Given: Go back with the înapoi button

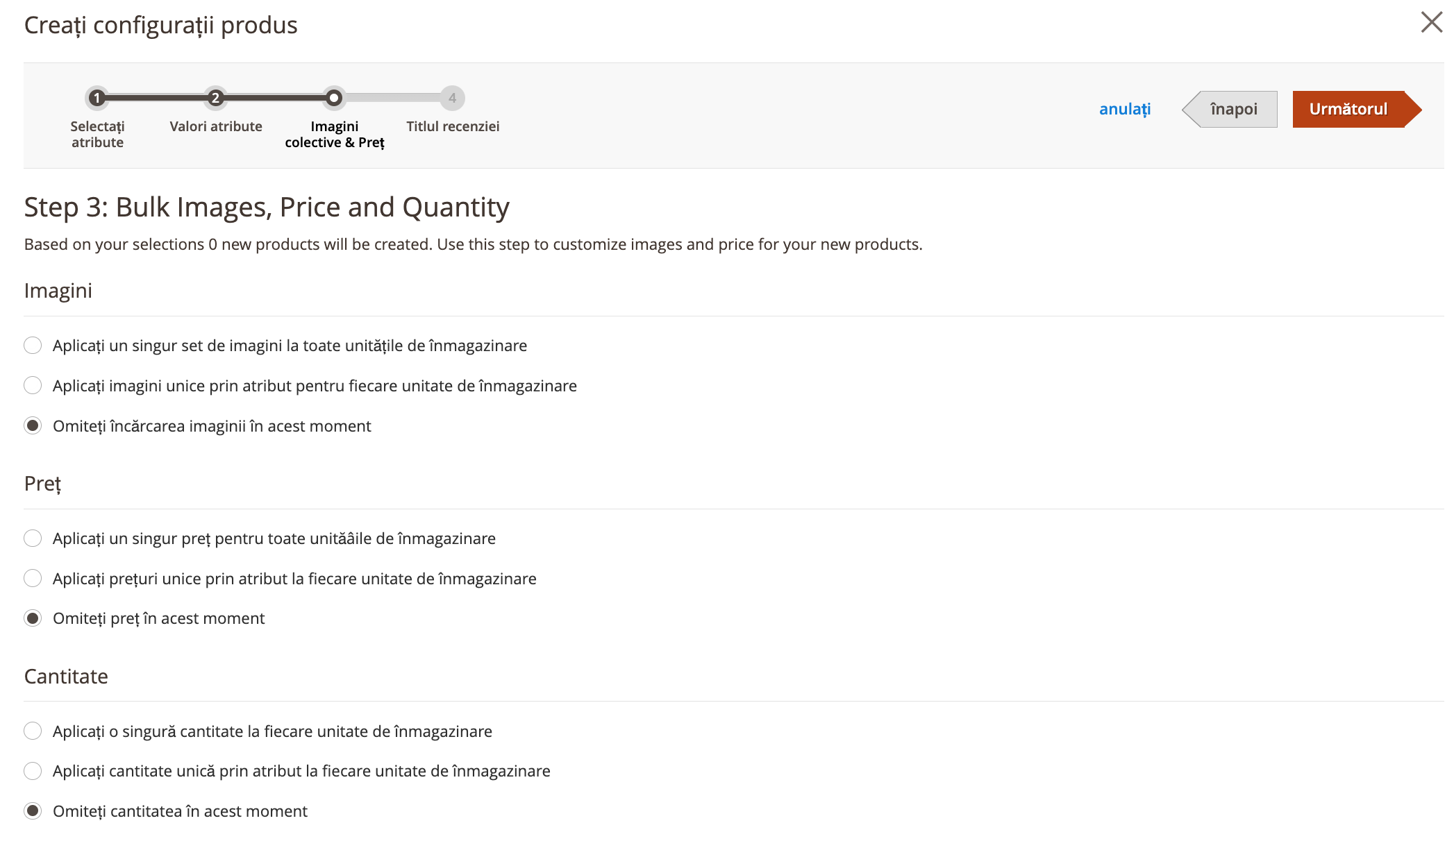Looking at the screenshot, I should point(1230,109).
